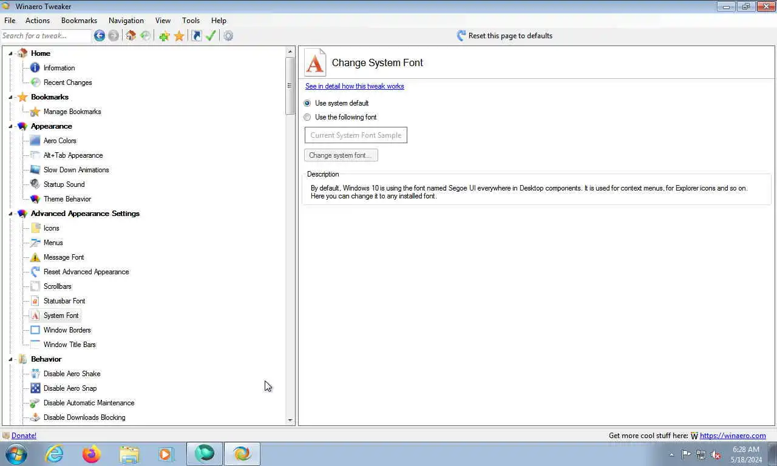Click the 'Search for a tweak...' field
The image size is (777, 466).
click(x=46, y=36)
